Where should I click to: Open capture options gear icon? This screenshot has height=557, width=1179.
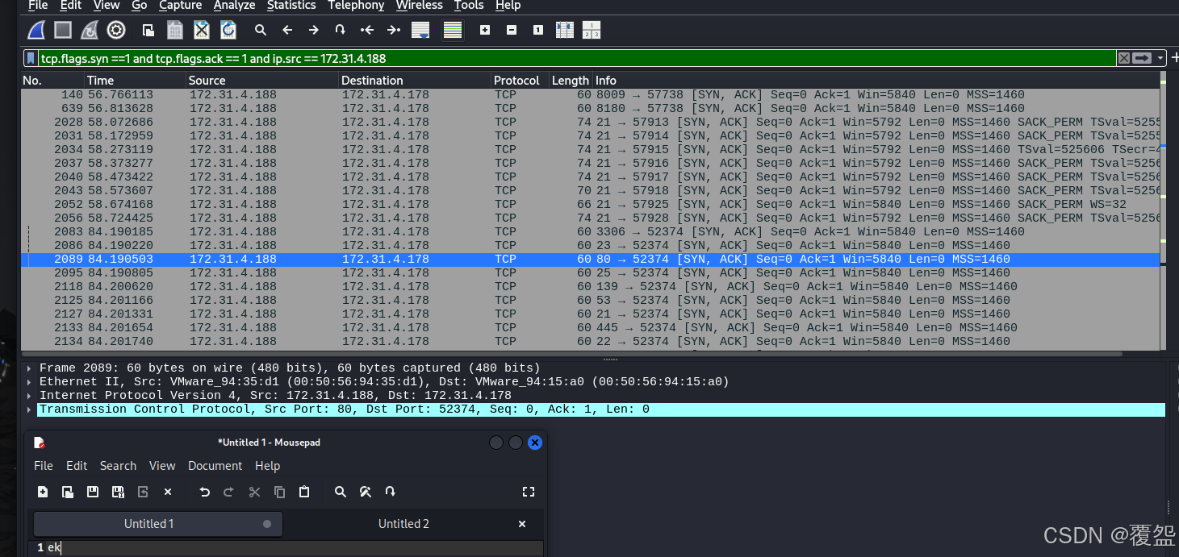click(116, 30)
